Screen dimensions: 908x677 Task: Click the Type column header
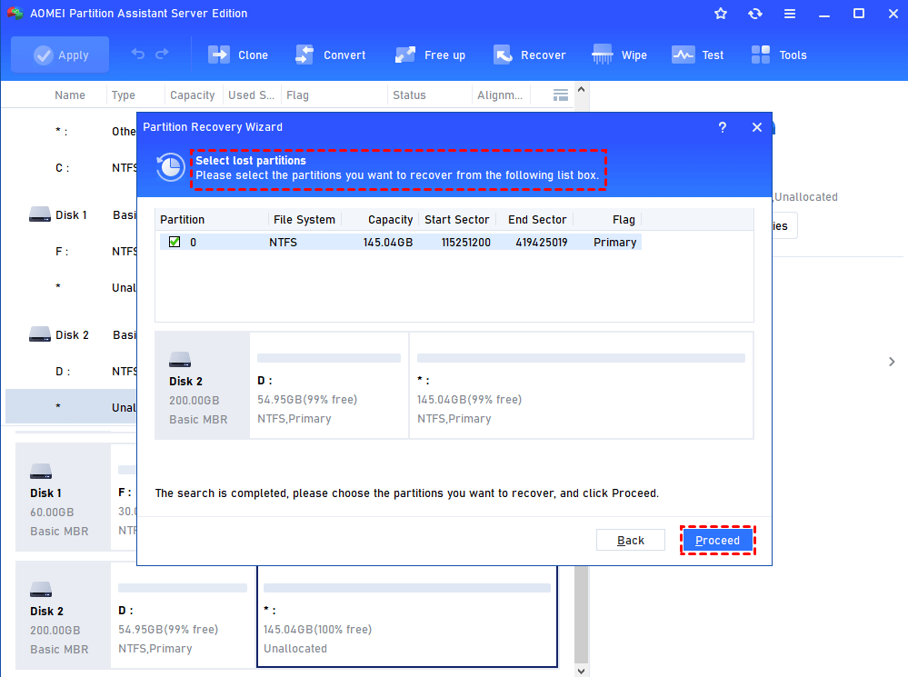[124, 95]
